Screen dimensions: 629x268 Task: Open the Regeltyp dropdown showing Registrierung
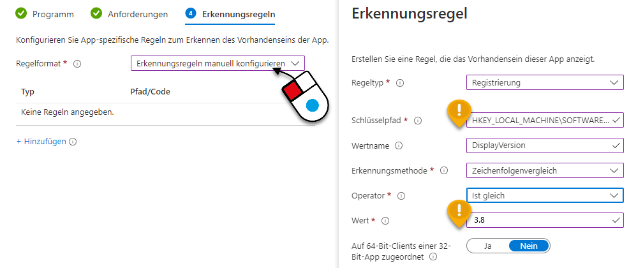click(x=545, y=83)
